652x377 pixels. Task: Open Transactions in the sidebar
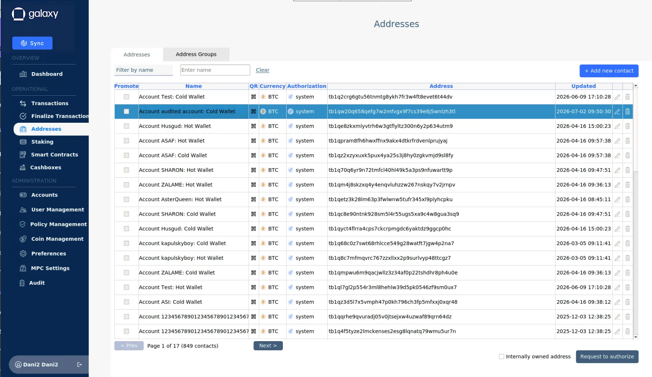pyautogui.click(x=50, y=103)
